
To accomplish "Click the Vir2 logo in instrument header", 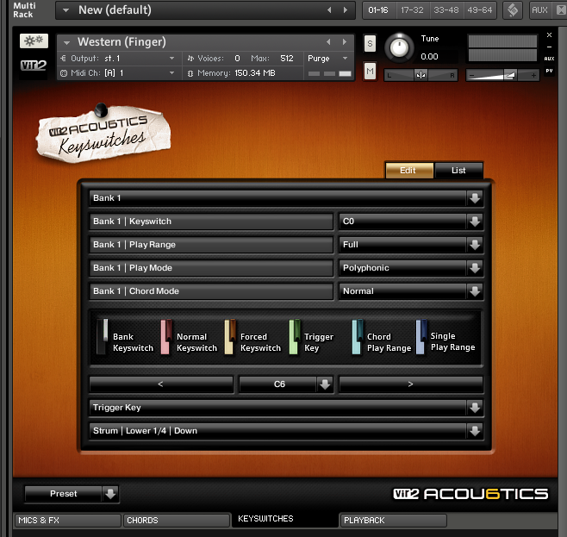I will click(34, 66).
